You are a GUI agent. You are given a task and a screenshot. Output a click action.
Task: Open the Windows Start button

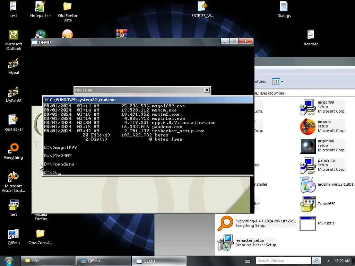coord(9,261)
